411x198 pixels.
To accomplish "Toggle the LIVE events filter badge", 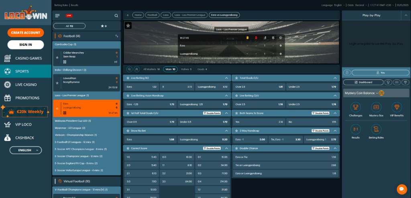I will coord(69,16).
